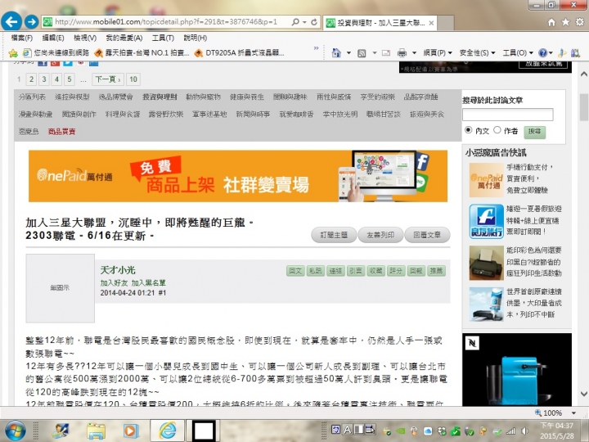
Task: Open the 編輯(E) menu
Action: [53, 38]
